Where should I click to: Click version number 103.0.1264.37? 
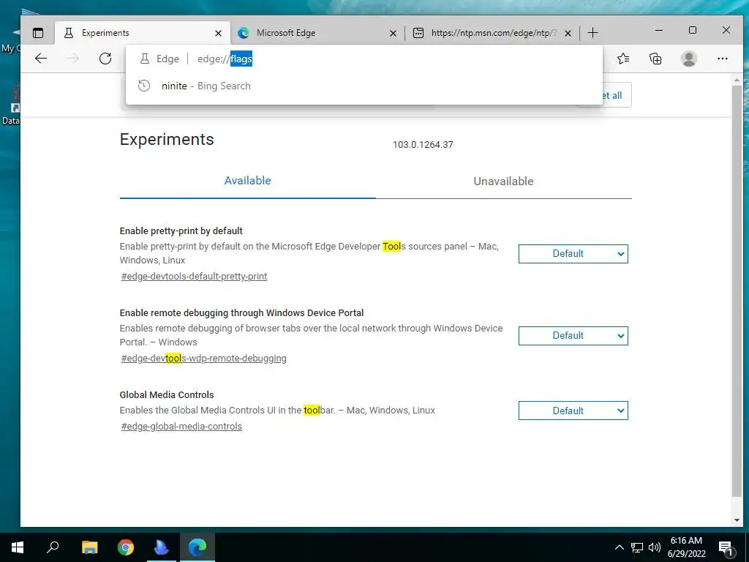tap(423, 145)
